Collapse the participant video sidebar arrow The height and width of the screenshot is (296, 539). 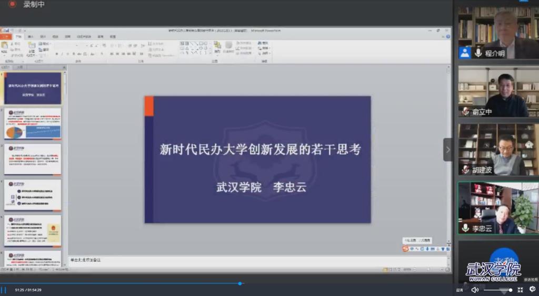tap(448, 150)
